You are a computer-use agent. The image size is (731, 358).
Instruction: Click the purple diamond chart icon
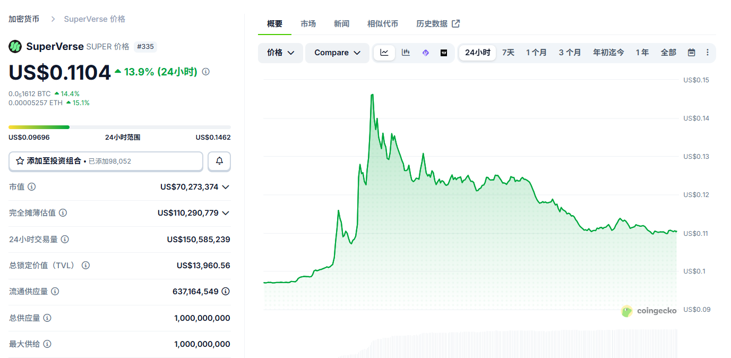[425, 53]
